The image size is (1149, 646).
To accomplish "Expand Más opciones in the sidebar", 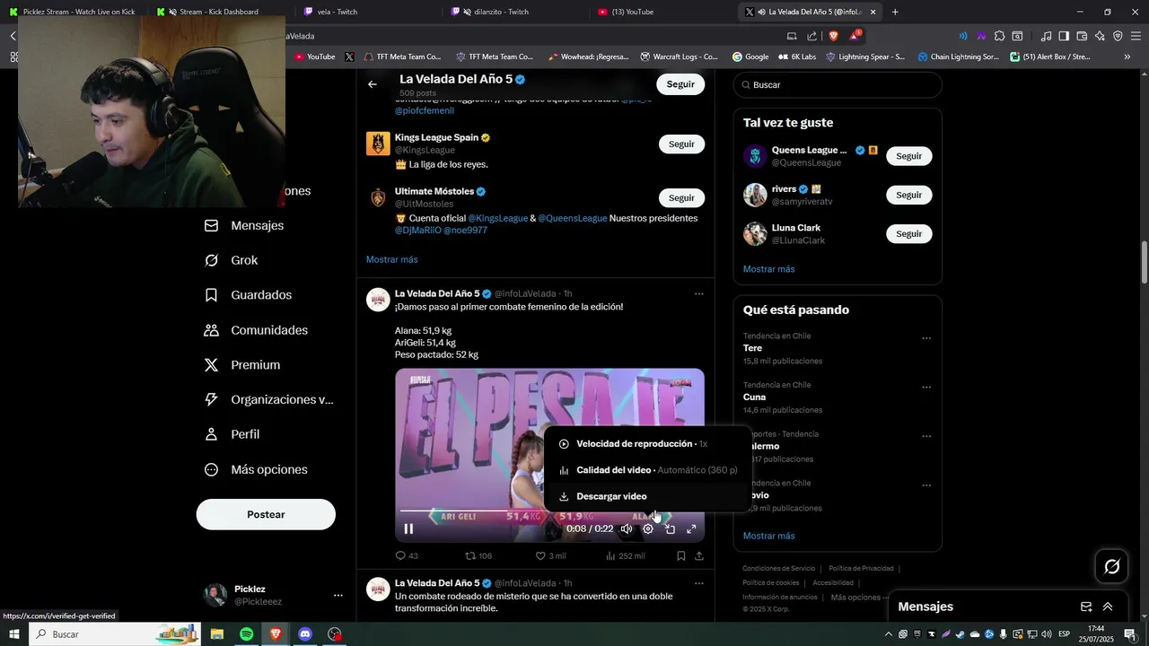I will click(x=257, y=470).
